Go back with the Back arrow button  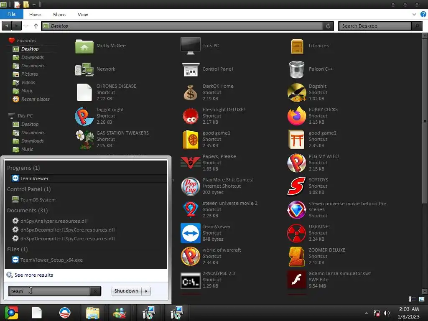[7, 26]
